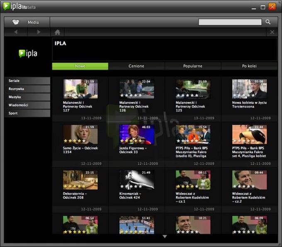Switch to the Po kolei tab

249,66
